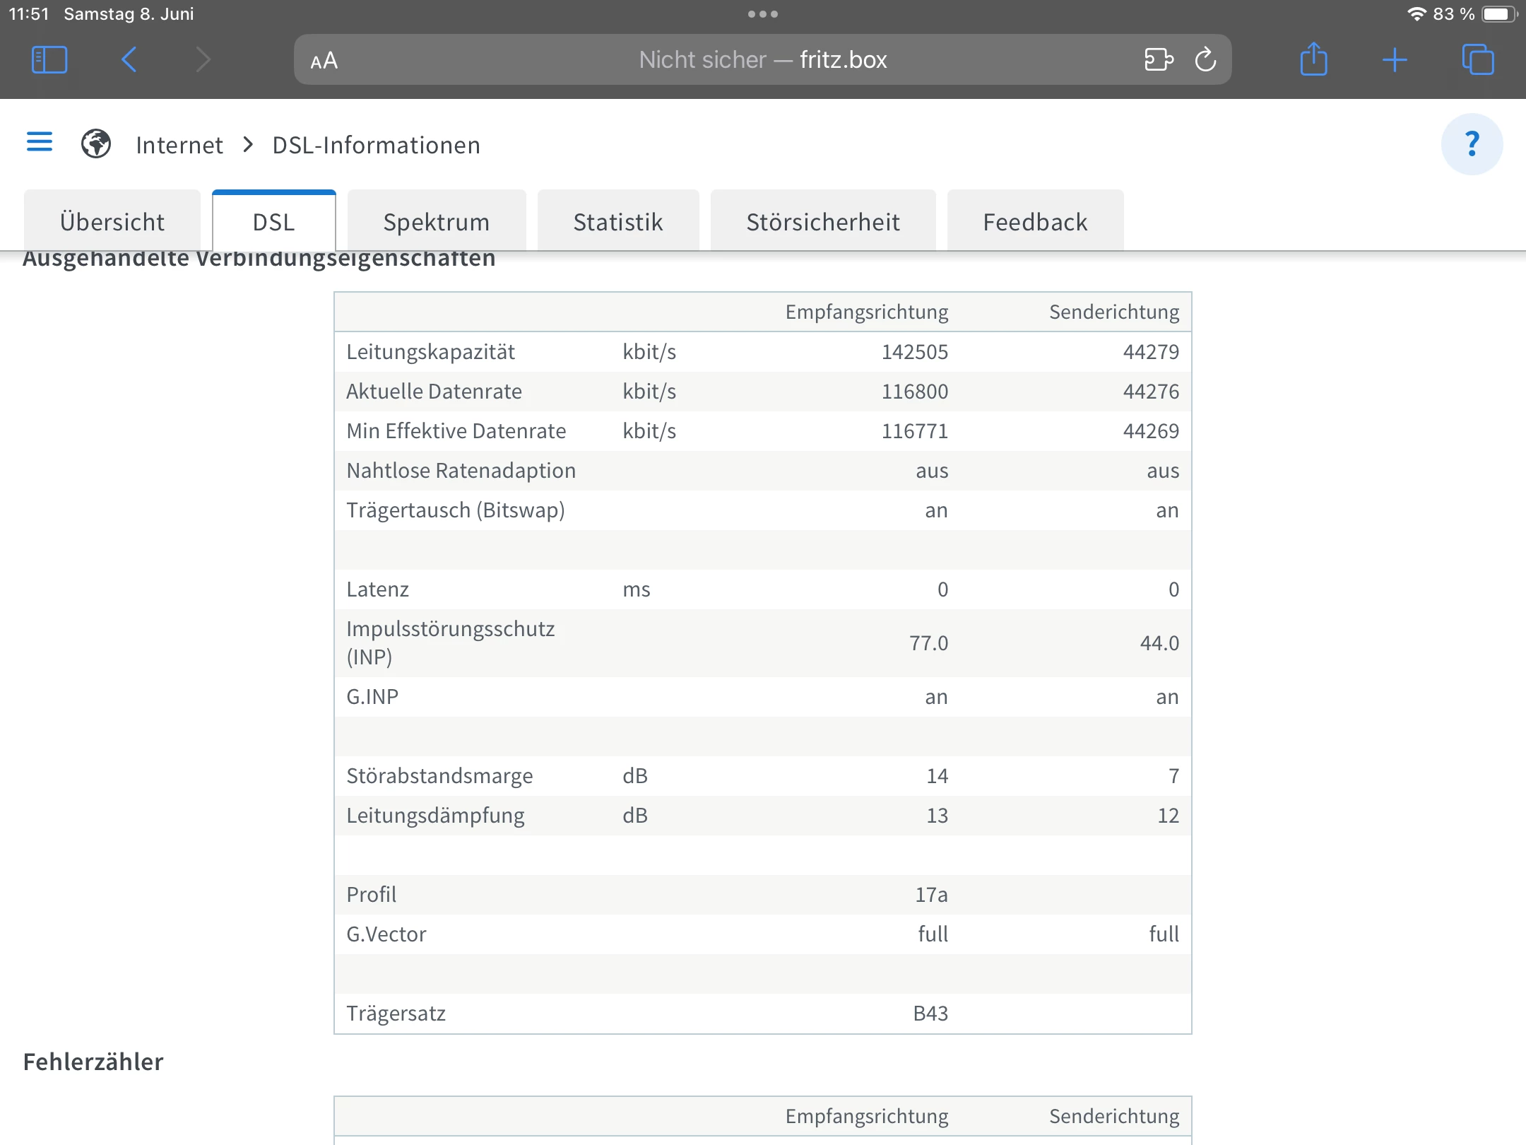The width and height of the screenshot is (1526, 1145).
Task: Reload the fritz.box page
Action: [x=1206, y=59]
